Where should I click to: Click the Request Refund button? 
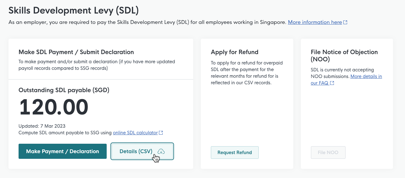point(234,153)
